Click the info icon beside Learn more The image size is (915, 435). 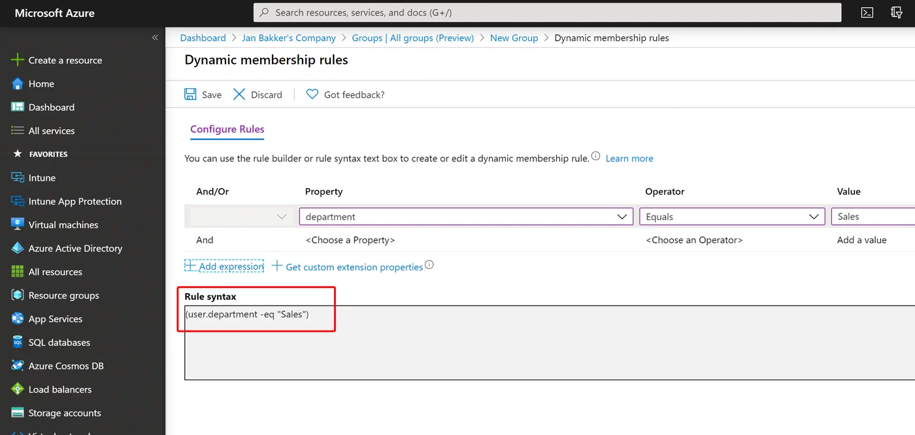pyautogui.click(x=595, y=157)
